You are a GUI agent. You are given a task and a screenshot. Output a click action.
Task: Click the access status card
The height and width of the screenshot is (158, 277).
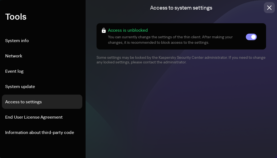[x=181, y=36]
